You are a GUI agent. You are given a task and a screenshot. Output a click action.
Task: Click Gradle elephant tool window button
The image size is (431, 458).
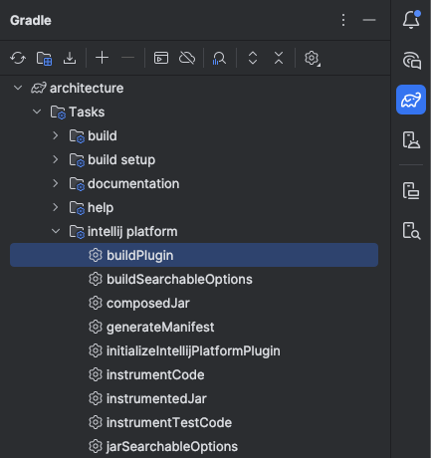[x=411, y=100]
